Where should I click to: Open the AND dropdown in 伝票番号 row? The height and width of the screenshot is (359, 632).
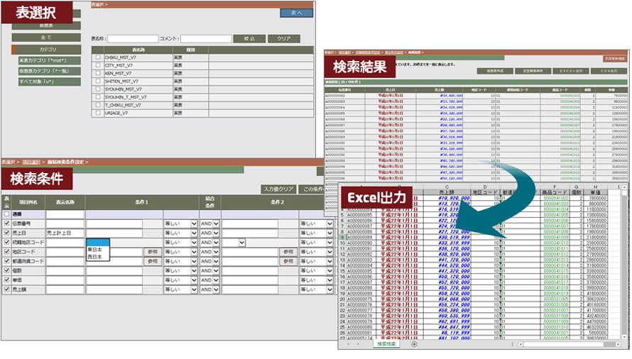point(209,223)
